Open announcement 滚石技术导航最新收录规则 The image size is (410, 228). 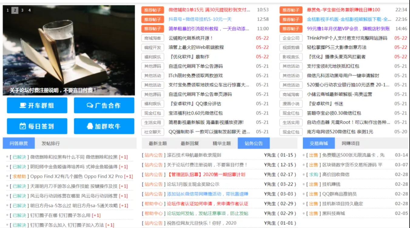194,155
